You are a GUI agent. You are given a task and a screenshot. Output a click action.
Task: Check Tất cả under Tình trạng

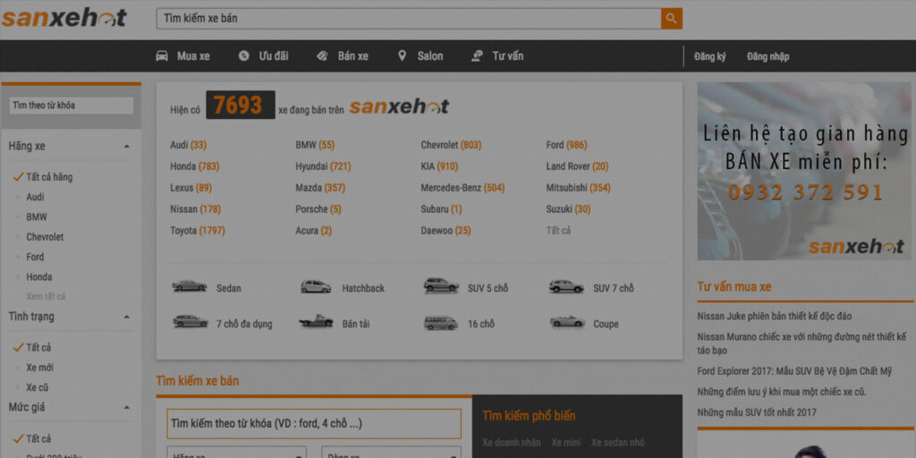[x=32, y=348]
